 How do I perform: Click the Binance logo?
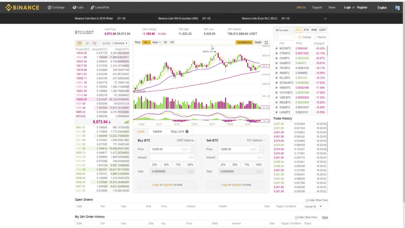tap(22, 7)
